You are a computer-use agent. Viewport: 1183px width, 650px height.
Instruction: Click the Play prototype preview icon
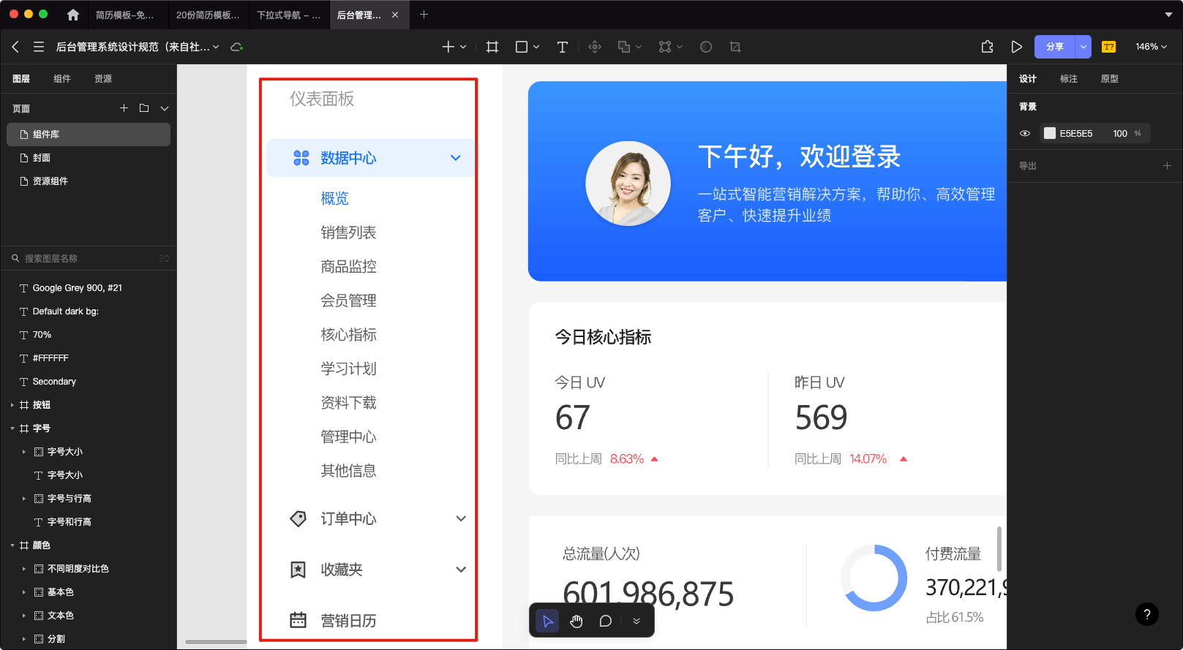click(x=1016, y=47)
